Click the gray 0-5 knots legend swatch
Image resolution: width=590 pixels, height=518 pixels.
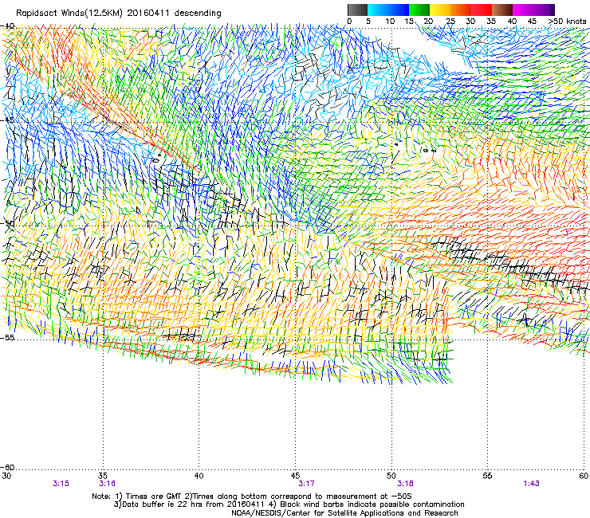click(x=357, y=10)
